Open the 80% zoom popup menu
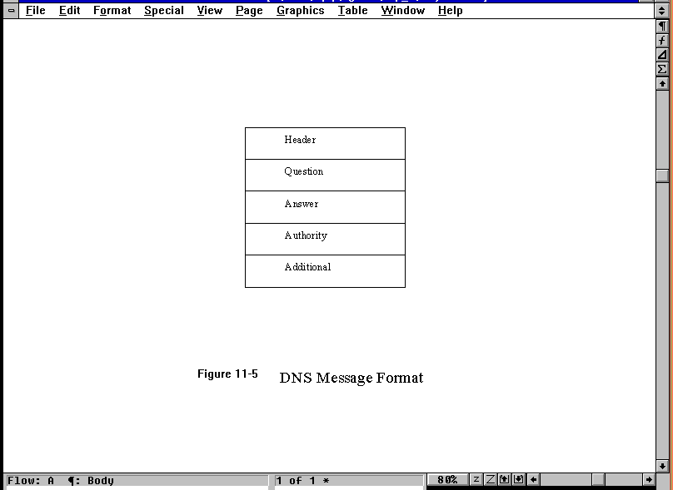673x490 pixels. click(447, 480)
